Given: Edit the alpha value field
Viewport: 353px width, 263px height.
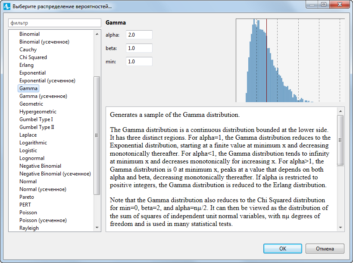Looking at the screenshot, I should pos(139,34).
